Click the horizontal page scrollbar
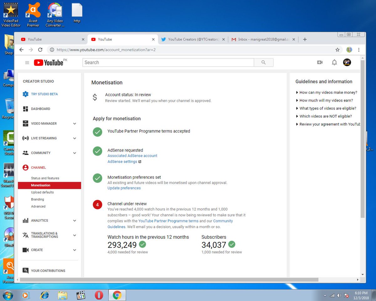 tap(169, 279)
